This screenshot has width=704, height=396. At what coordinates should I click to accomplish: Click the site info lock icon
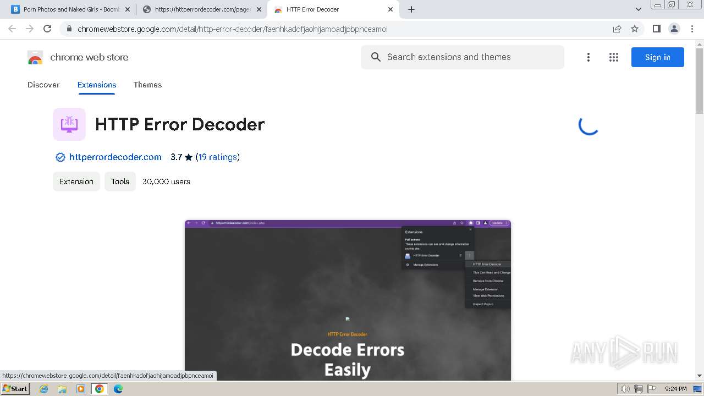pyautogui.click(x=69, y=29)
